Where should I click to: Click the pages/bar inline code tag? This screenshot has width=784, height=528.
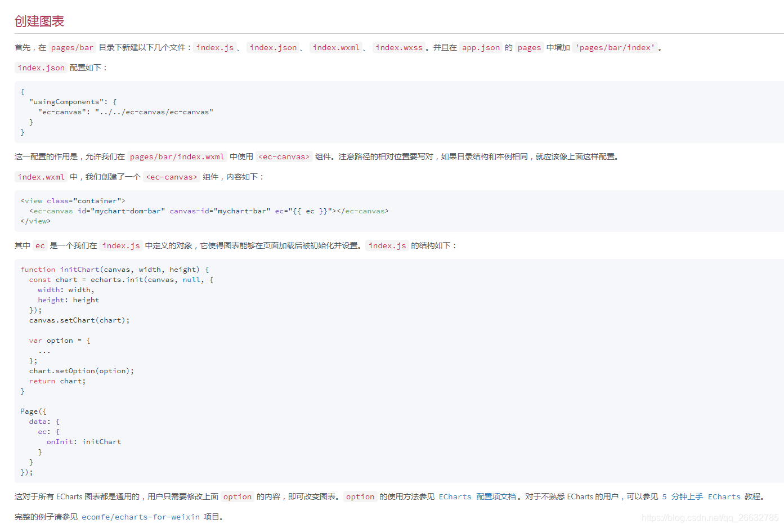point(71,47)
